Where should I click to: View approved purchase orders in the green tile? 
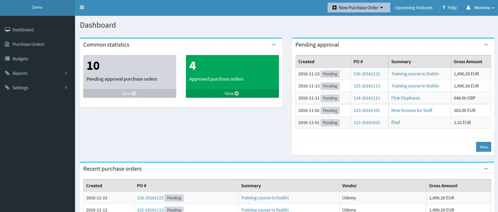coord(232,94)
